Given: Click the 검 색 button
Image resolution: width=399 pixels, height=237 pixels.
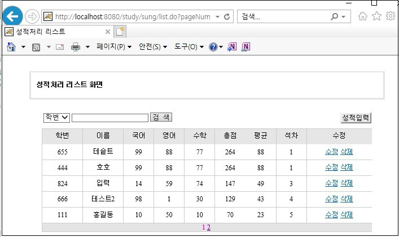Looking at the screenshot, I should [161, 117].
